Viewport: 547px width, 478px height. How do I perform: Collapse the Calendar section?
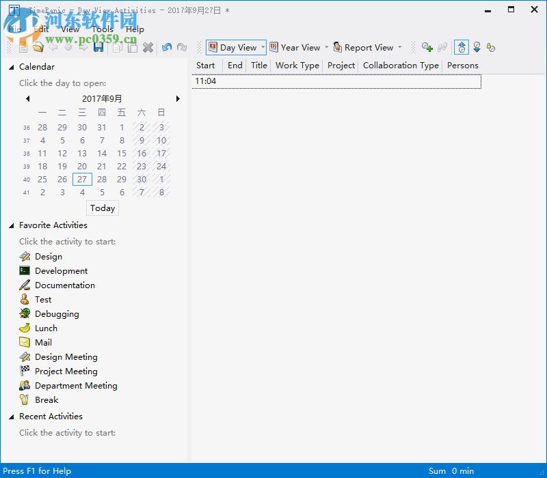12,66
